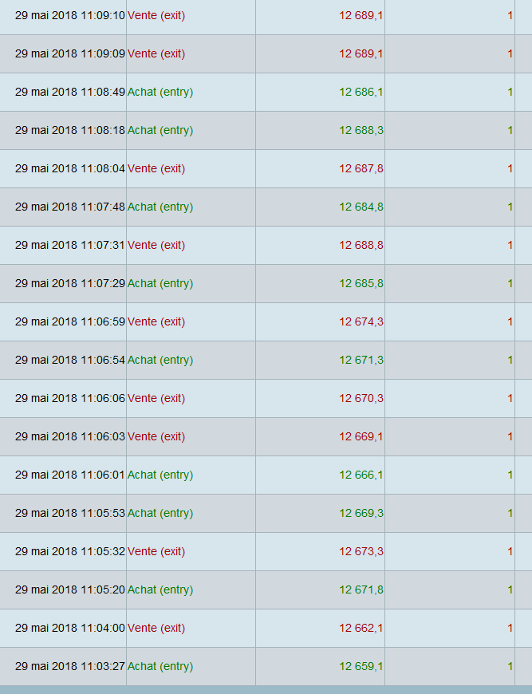Select Achat (entry) priced 12 671,3

click(x=160, y=360)
